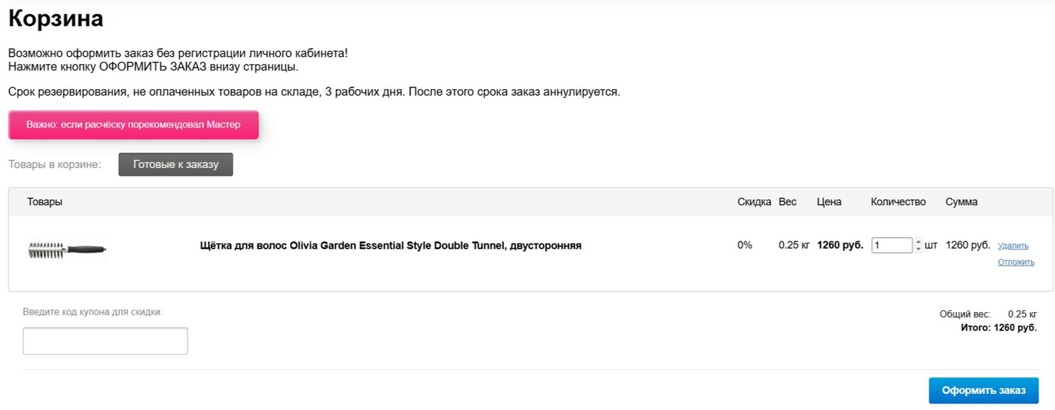Click the Итого total amount text
The width and height of the screenshot is (1055, 410).
(998, 328)
